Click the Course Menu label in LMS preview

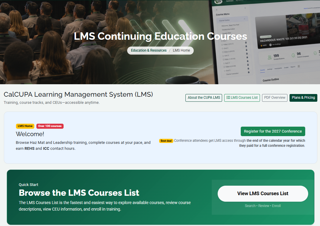pyautogui.click(x=223, y=14)
